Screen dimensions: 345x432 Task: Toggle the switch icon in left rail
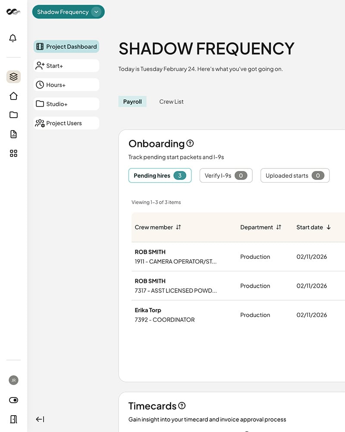(13, 400)
